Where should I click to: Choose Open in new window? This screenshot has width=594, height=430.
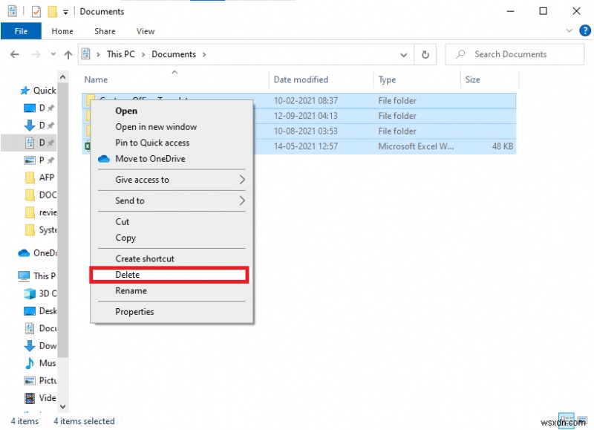coord(172,127)
